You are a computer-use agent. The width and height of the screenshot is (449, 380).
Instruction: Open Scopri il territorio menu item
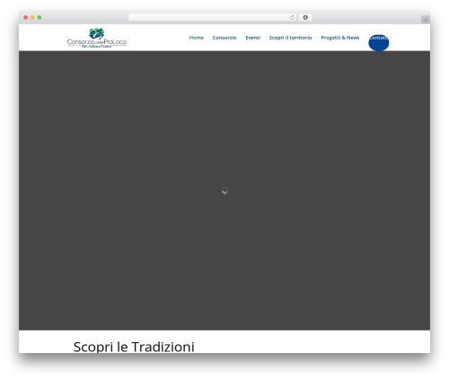(x=290, y=38)
